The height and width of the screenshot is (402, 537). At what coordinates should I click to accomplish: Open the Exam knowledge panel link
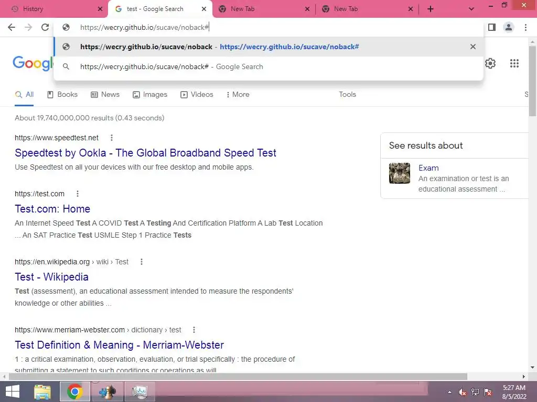[428, 168]
